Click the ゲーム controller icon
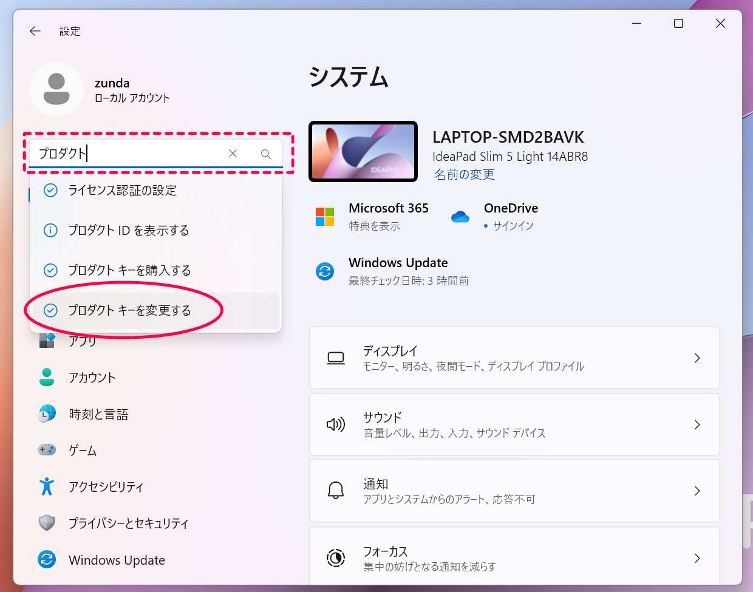This screenshot has height=592, width=753. [47, 450]
